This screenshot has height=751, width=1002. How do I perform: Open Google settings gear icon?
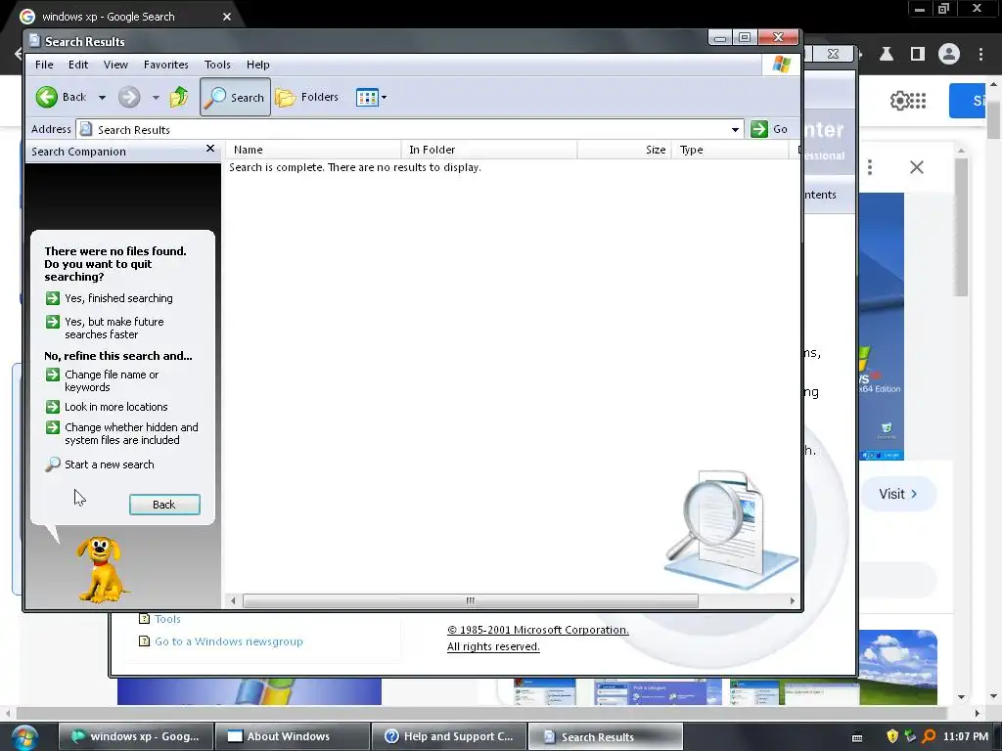(899, 101)
